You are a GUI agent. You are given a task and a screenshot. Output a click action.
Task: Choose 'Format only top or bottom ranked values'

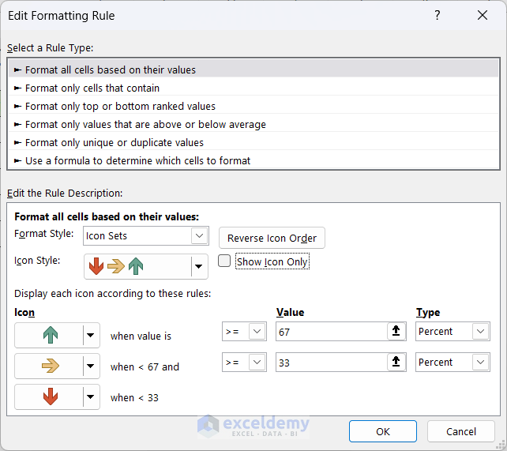coord(120,106)
